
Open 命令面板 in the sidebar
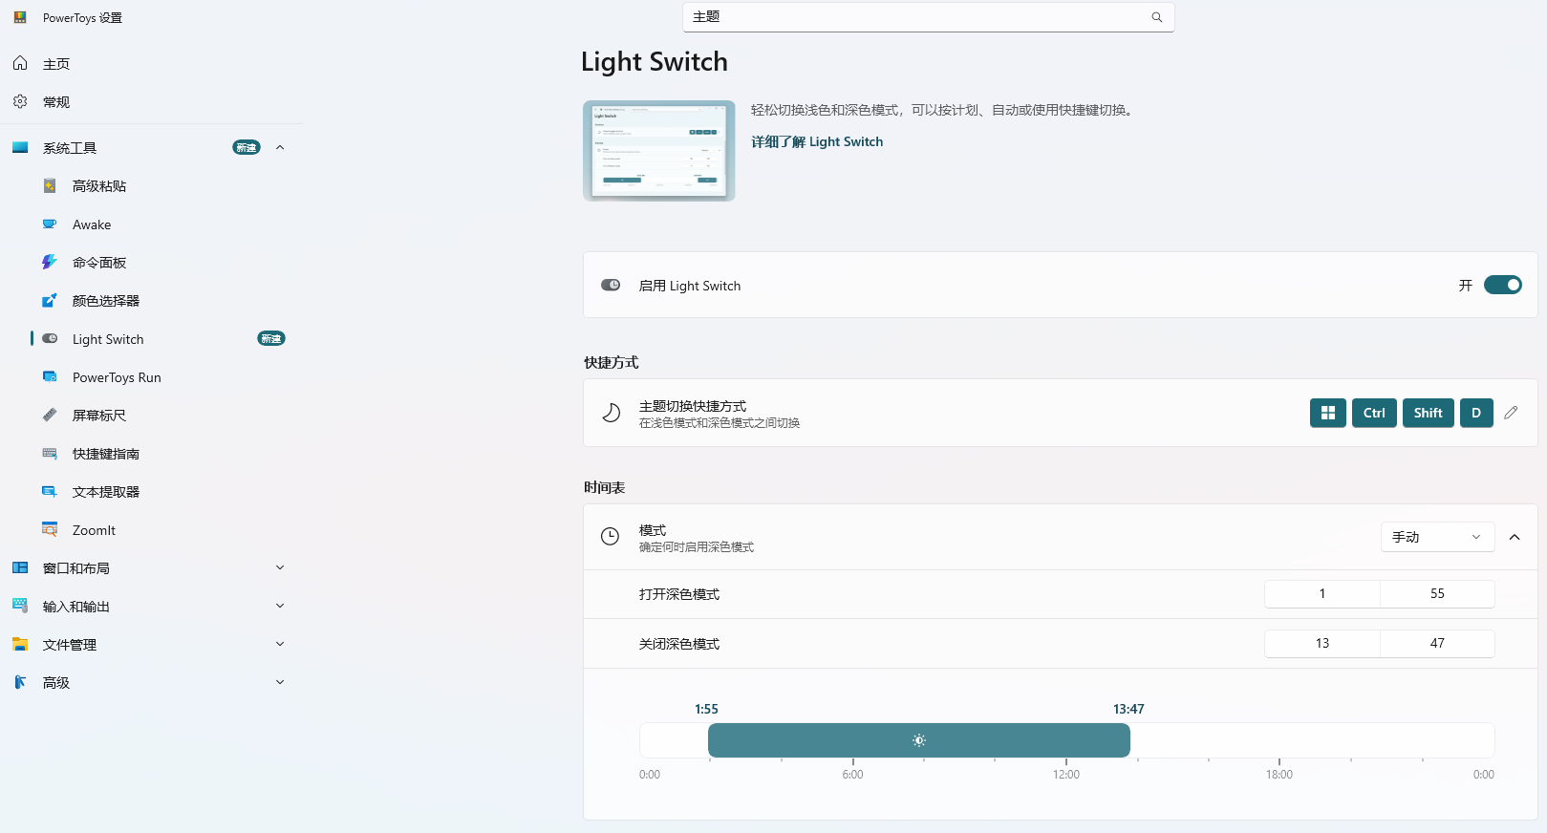99,263
